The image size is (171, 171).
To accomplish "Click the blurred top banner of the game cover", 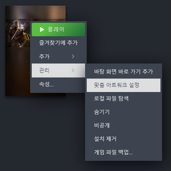I will pyautogui.click(x=35, y=12).
